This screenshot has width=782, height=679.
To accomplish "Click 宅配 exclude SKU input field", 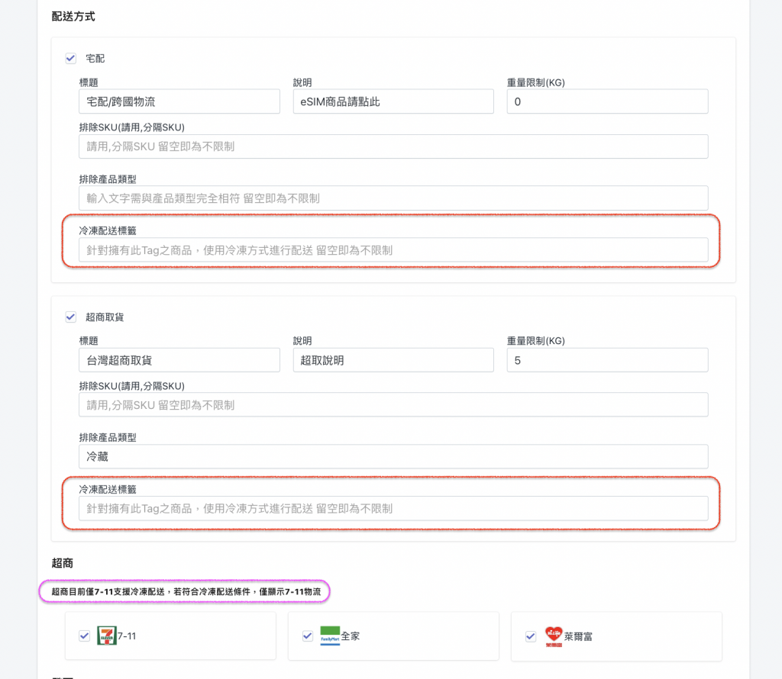I will click(393, 146).
